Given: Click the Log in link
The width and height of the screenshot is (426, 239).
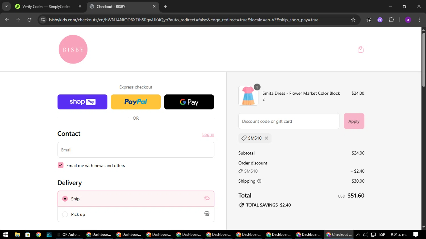Looking at the screenshot, I should (208, 134).
